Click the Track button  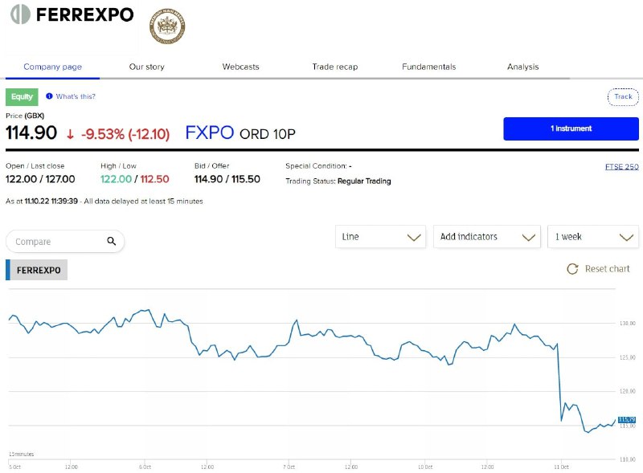click(x=623, y=96)
